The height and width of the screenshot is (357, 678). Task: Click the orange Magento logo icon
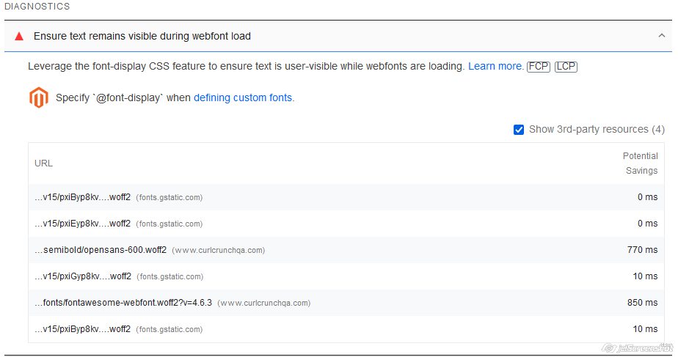(x=38, y=97)
